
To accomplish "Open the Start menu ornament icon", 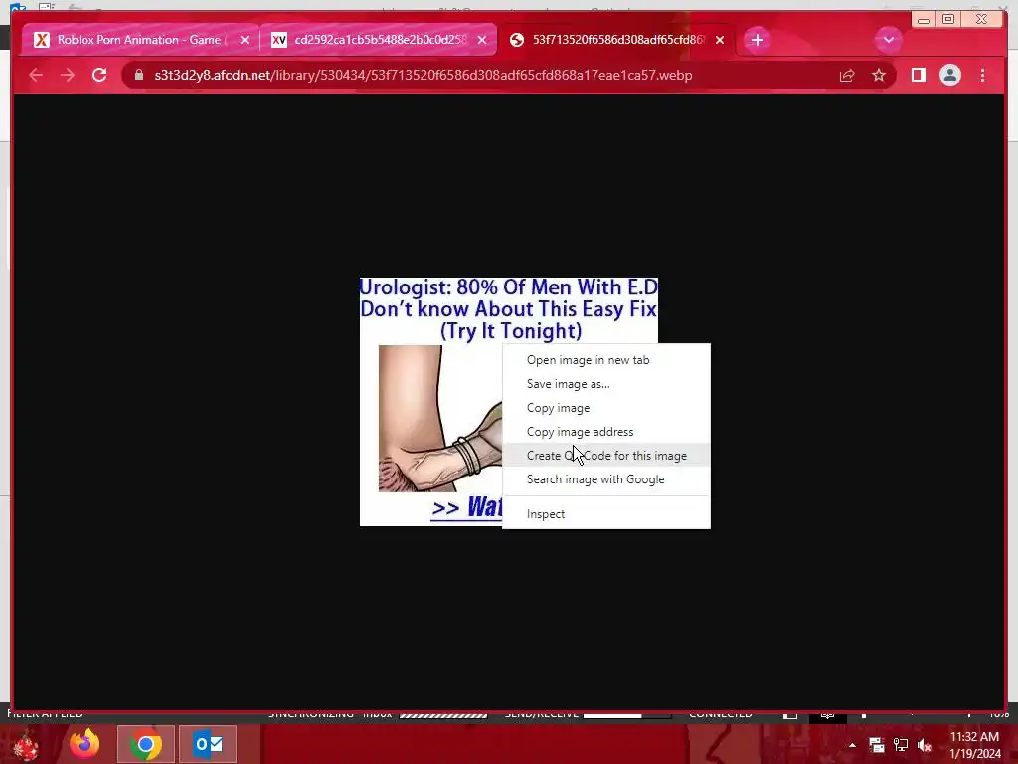I will point(26,744).
